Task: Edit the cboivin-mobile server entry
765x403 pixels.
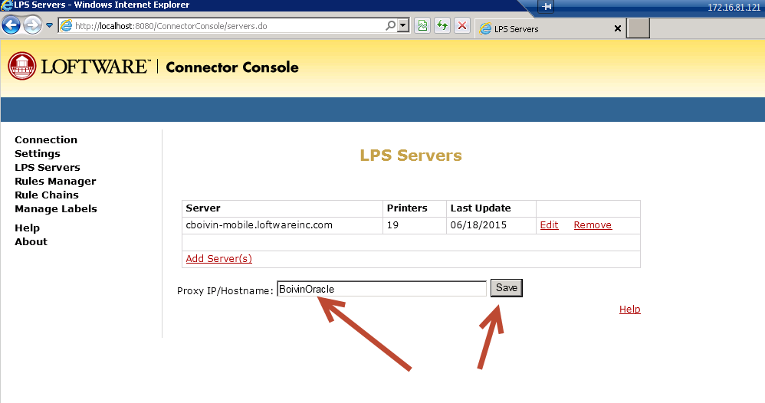Action: click(549, 225)
